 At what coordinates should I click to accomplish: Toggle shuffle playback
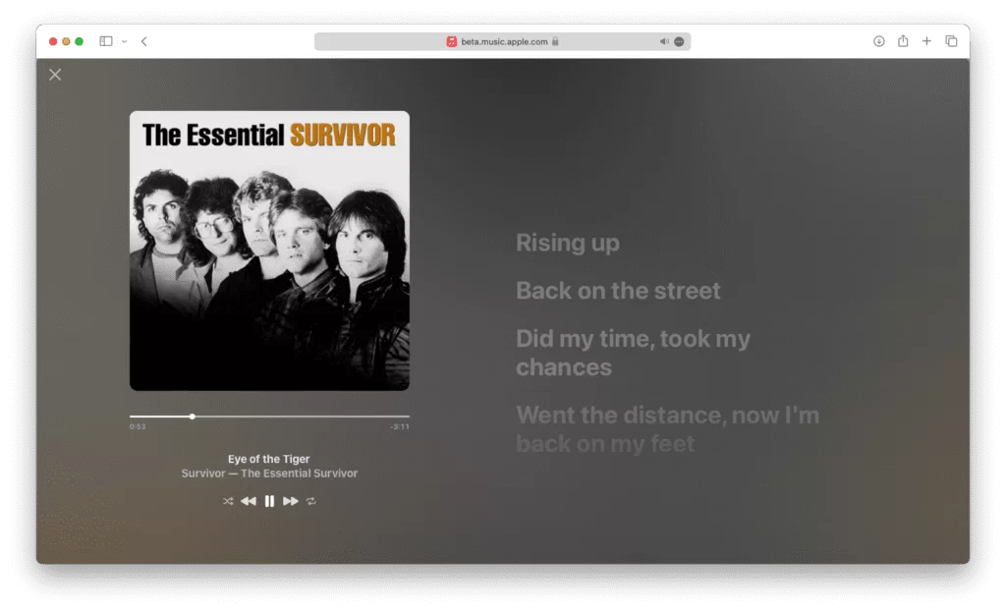point(228,501)
